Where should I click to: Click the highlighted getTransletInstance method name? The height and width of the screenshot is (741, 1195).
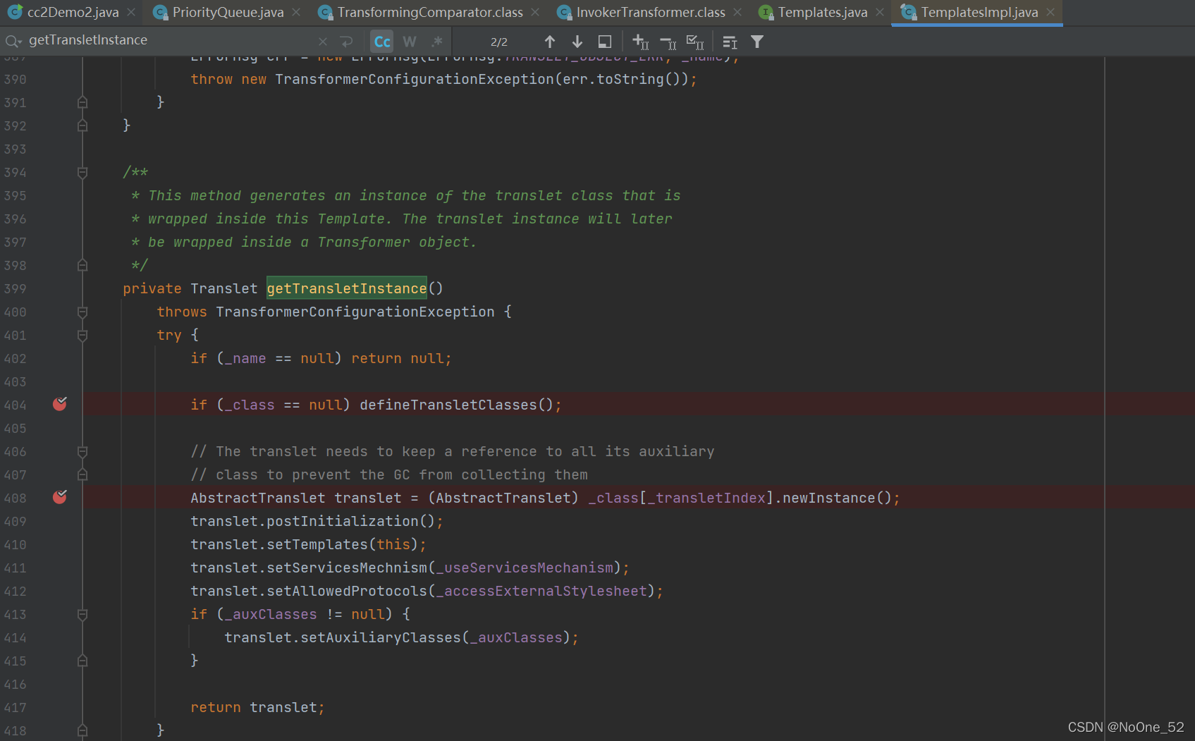[x=347, y=288]
